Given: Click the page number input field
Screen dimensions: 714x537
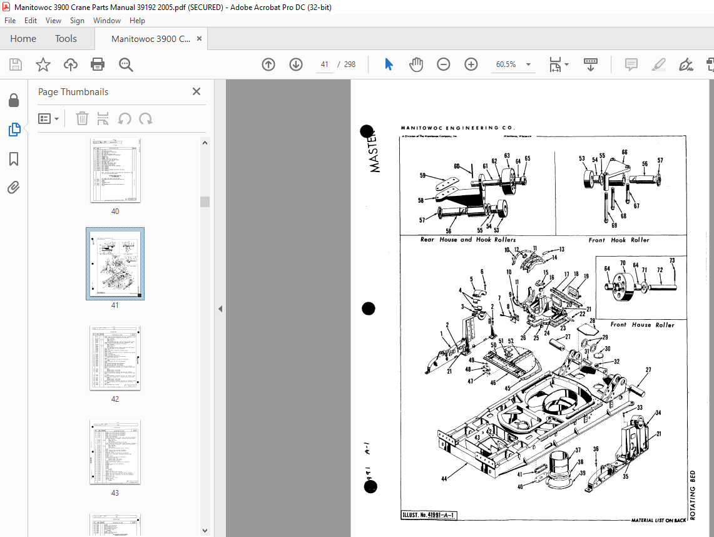Looking at the screenshot, I should (x=324, y=64).
